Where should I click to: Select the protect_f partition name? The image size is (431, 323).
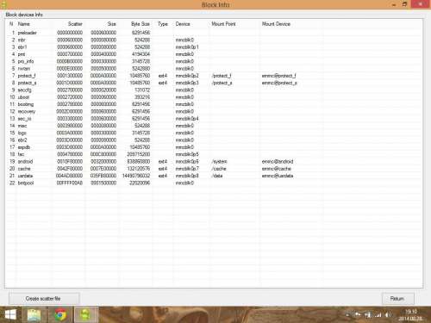click(27, 76)
